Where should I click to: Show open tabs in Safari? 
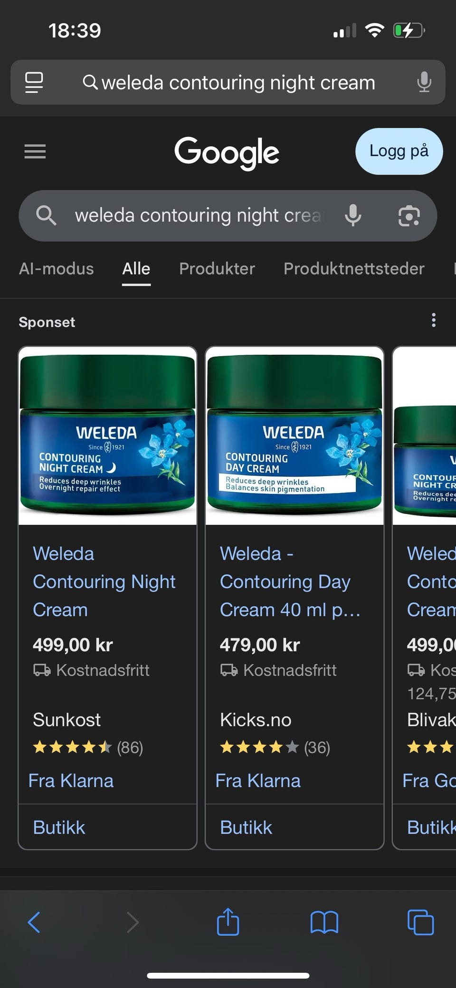[420, 922]
